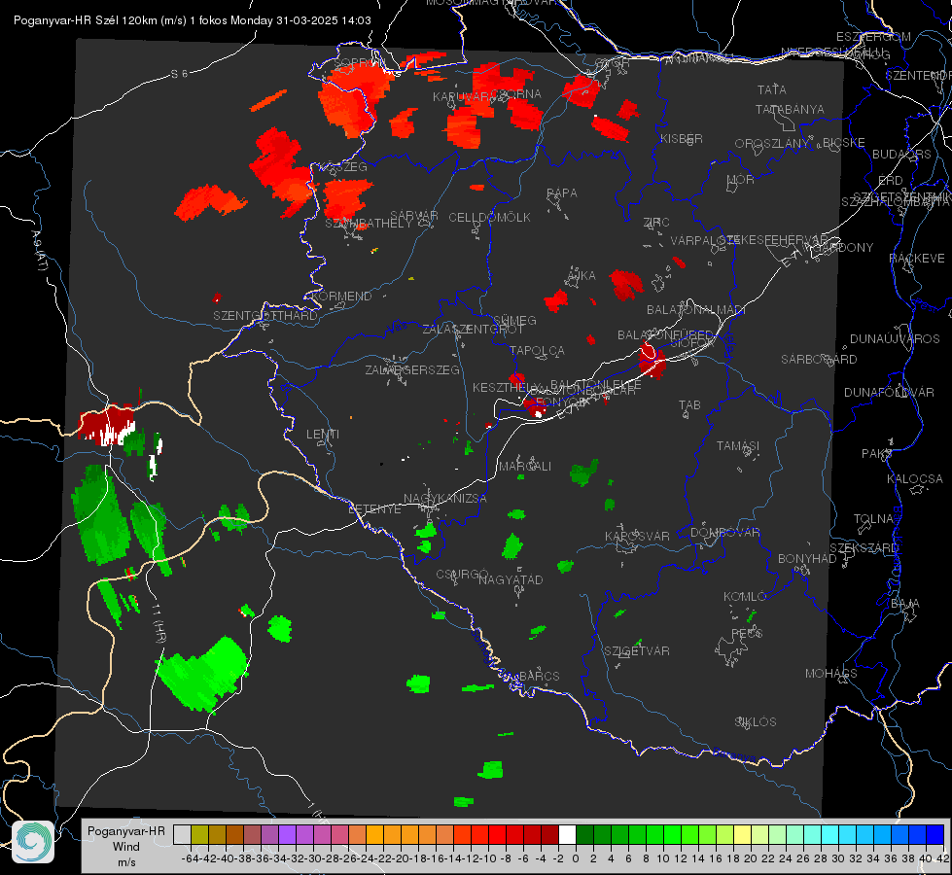Click the PAPA city label
This screenshot has width=952, height=875.
pyautogui.click(x=562, y=192)
